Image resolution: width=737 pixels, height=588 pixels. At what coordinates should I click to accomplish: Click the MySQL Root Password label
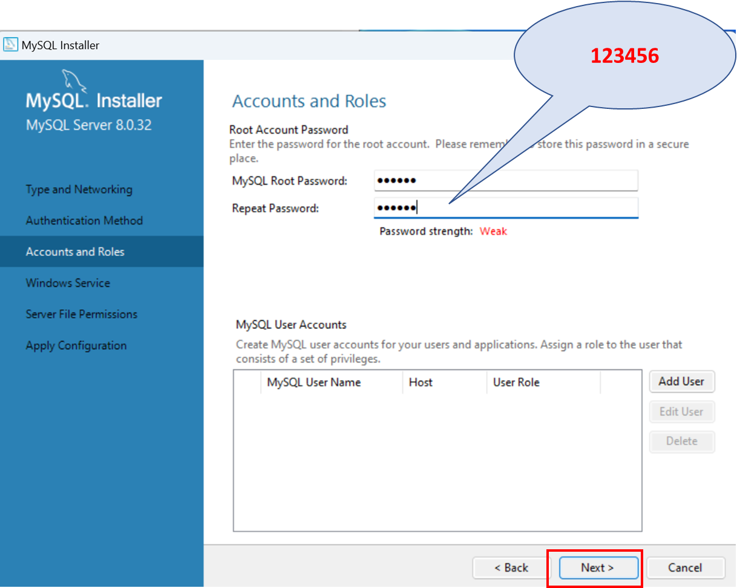point(290,181)
